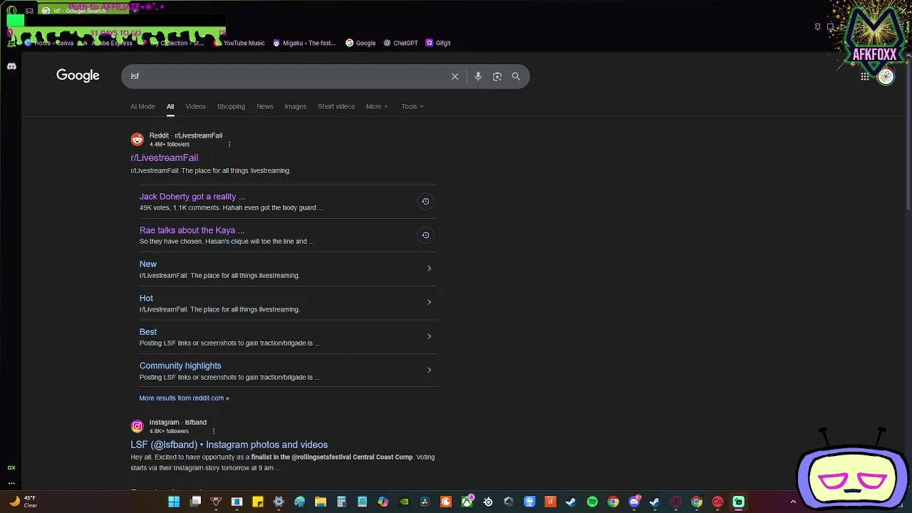Open Discord in the Opera sidebar
Image resolution: width=912 pixels, height=513 pixels.
11,66
